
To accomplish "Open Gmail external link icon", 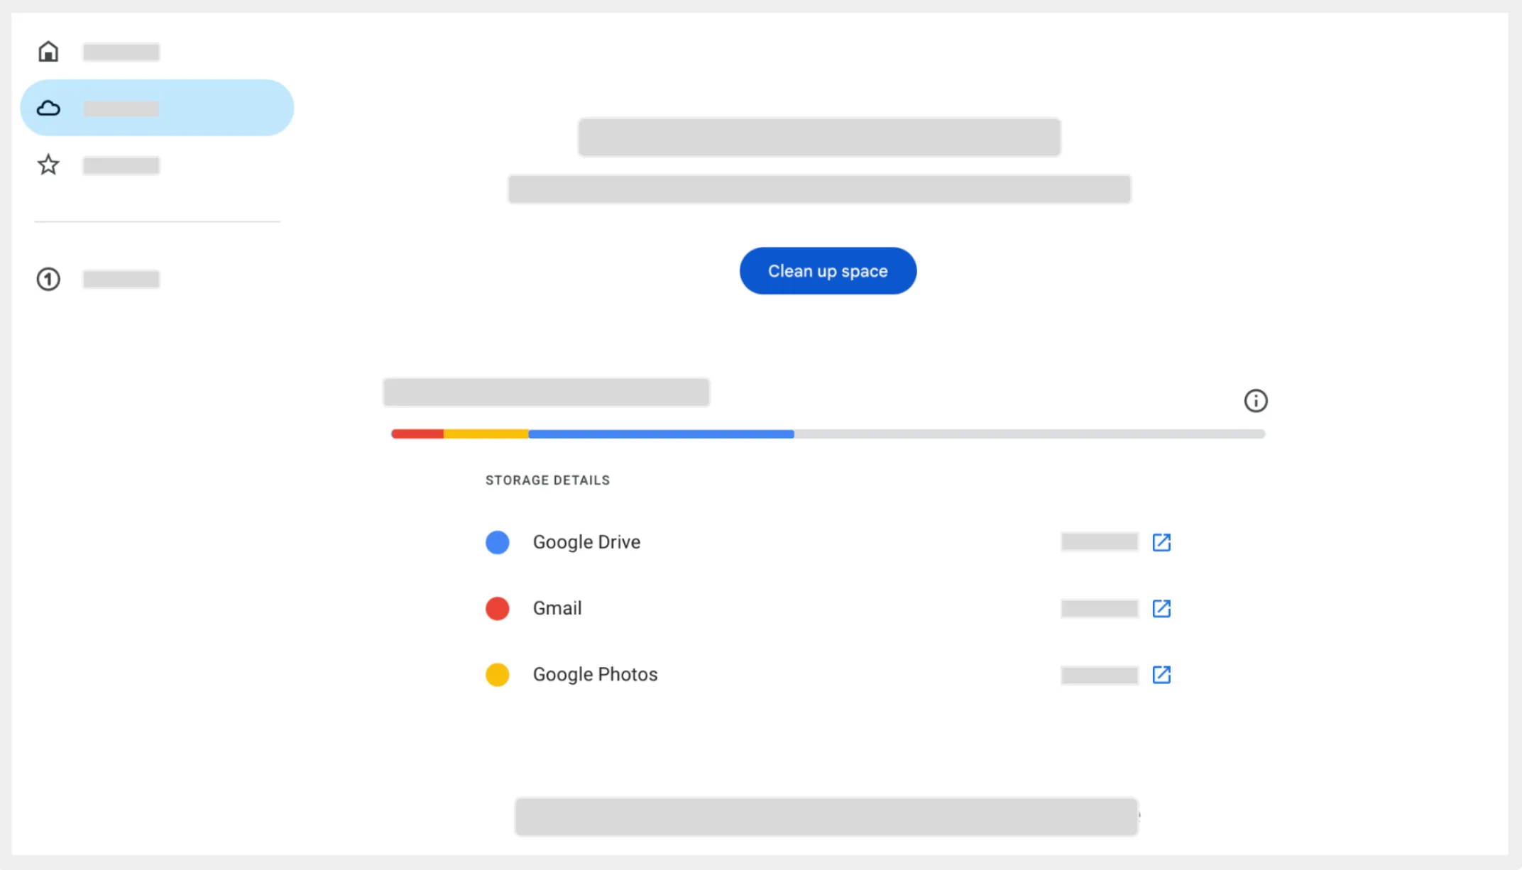I will click(1161, 608).
